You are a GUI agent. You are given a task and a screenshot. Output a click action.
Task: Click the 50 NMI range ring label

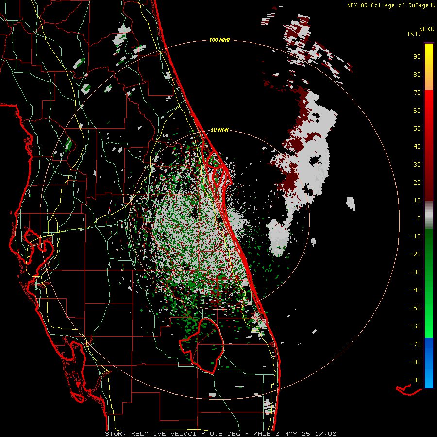coord(219,130)
